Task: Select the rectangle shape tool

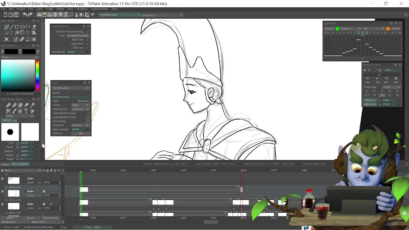Action: (17, 27)
